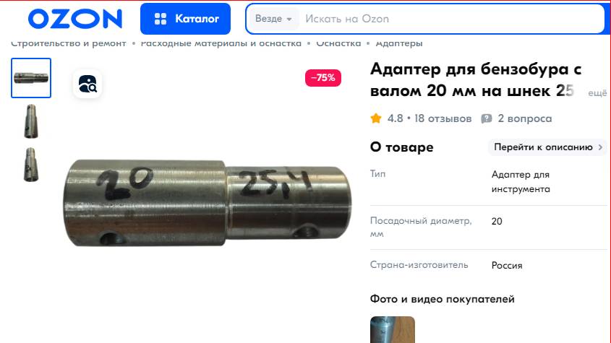The width and height of the screenshot is (611, 343).
Task: Select the third adapter thumbnail
Action: tap(31, 165)
